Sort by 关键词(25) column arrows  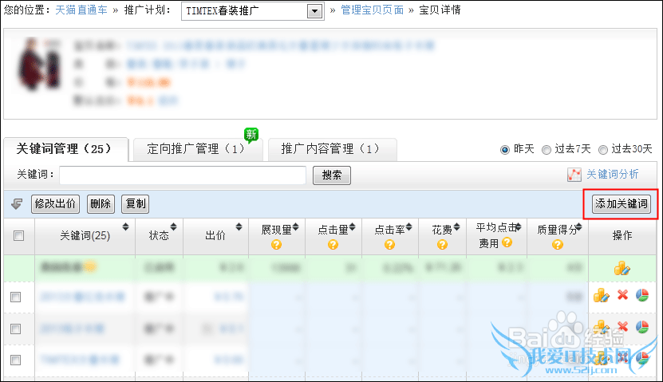125,227
